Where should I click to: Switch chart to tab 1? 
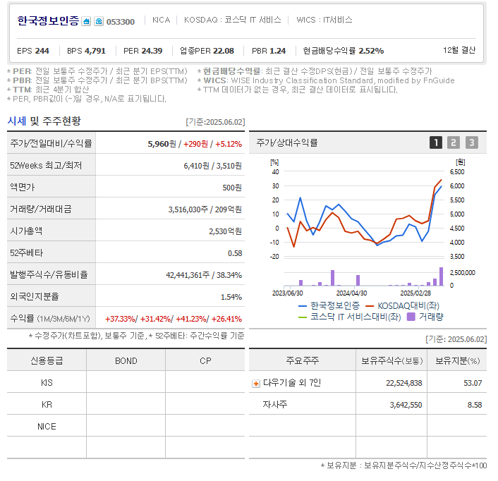(436, 142)
